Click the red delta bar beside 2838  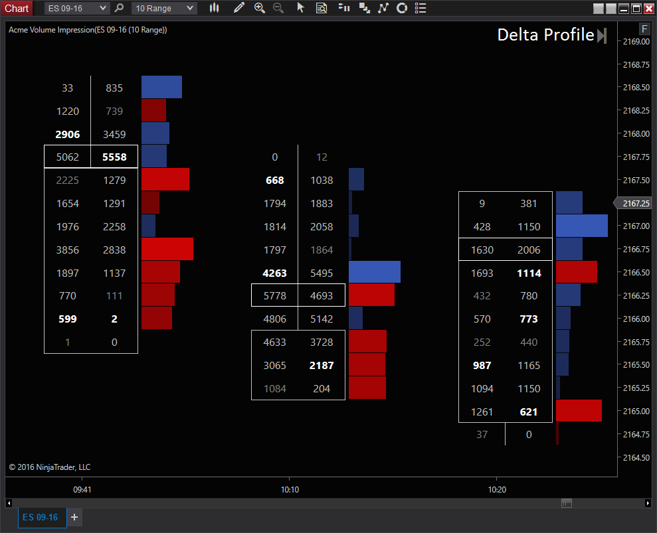pyautogui.click(x=167, y=249)
